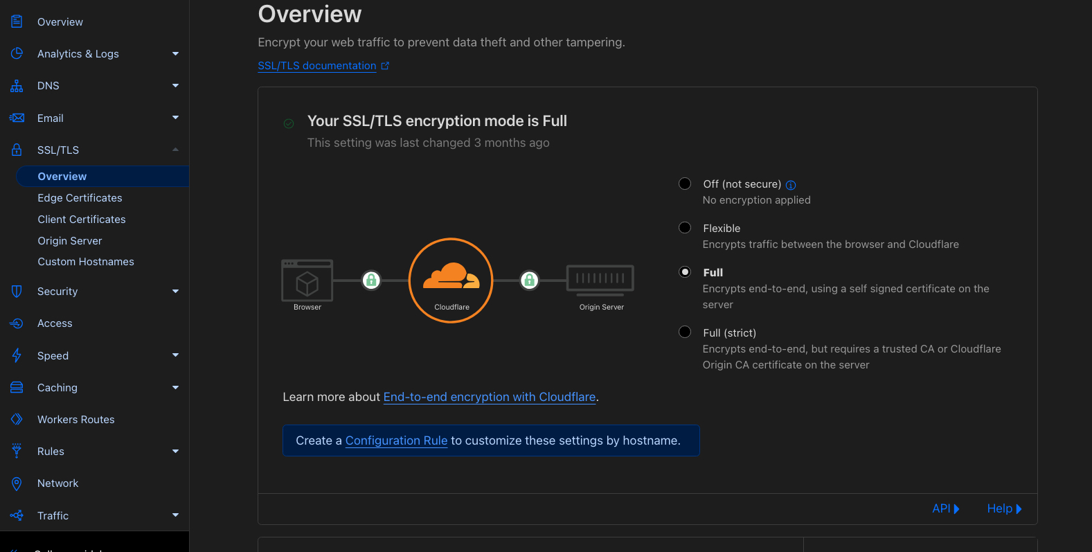
Task: Click the DNS network icon in sidebar
Action: coord(17,86)
